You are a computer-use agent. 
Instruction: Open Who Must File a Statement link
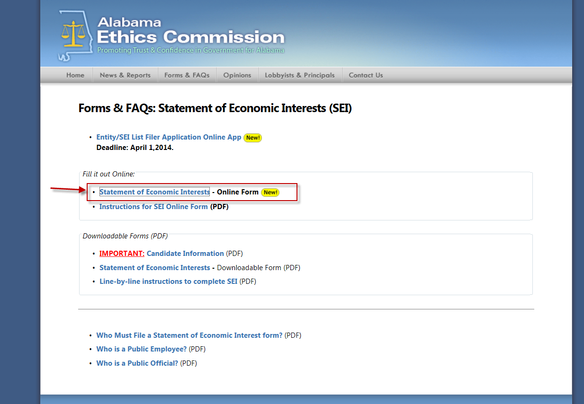(x=189, y=335)
